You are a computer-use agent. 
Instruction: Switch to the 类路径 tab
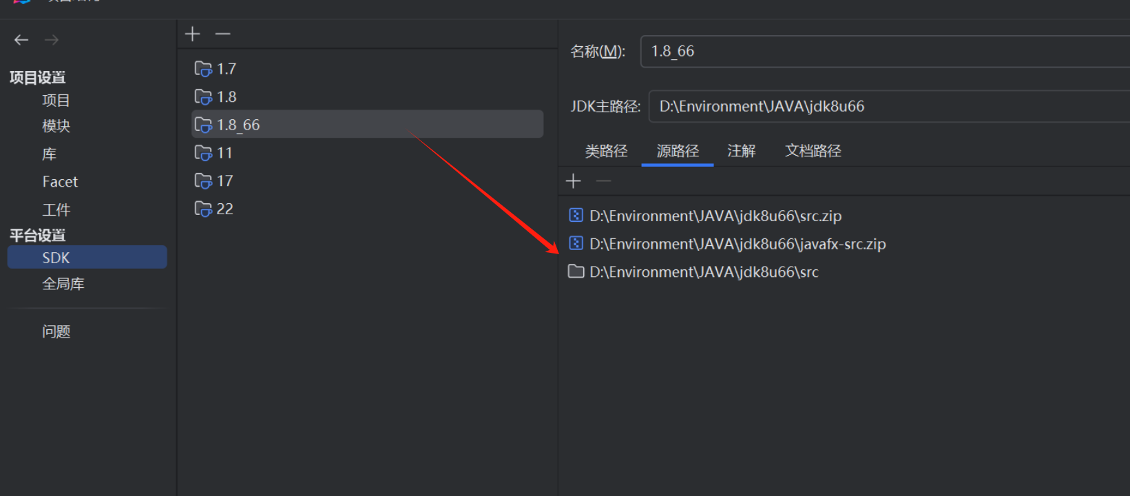pyautogui.click(x=606, y=151)
